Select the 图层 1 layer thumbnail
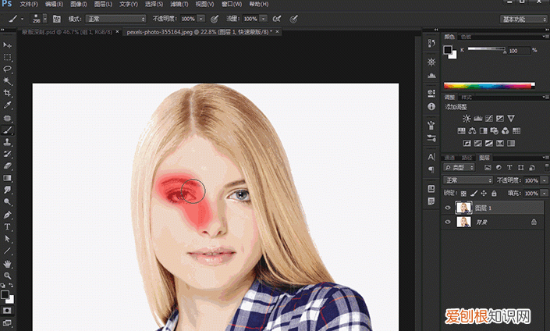 click(x=463, y=208)
